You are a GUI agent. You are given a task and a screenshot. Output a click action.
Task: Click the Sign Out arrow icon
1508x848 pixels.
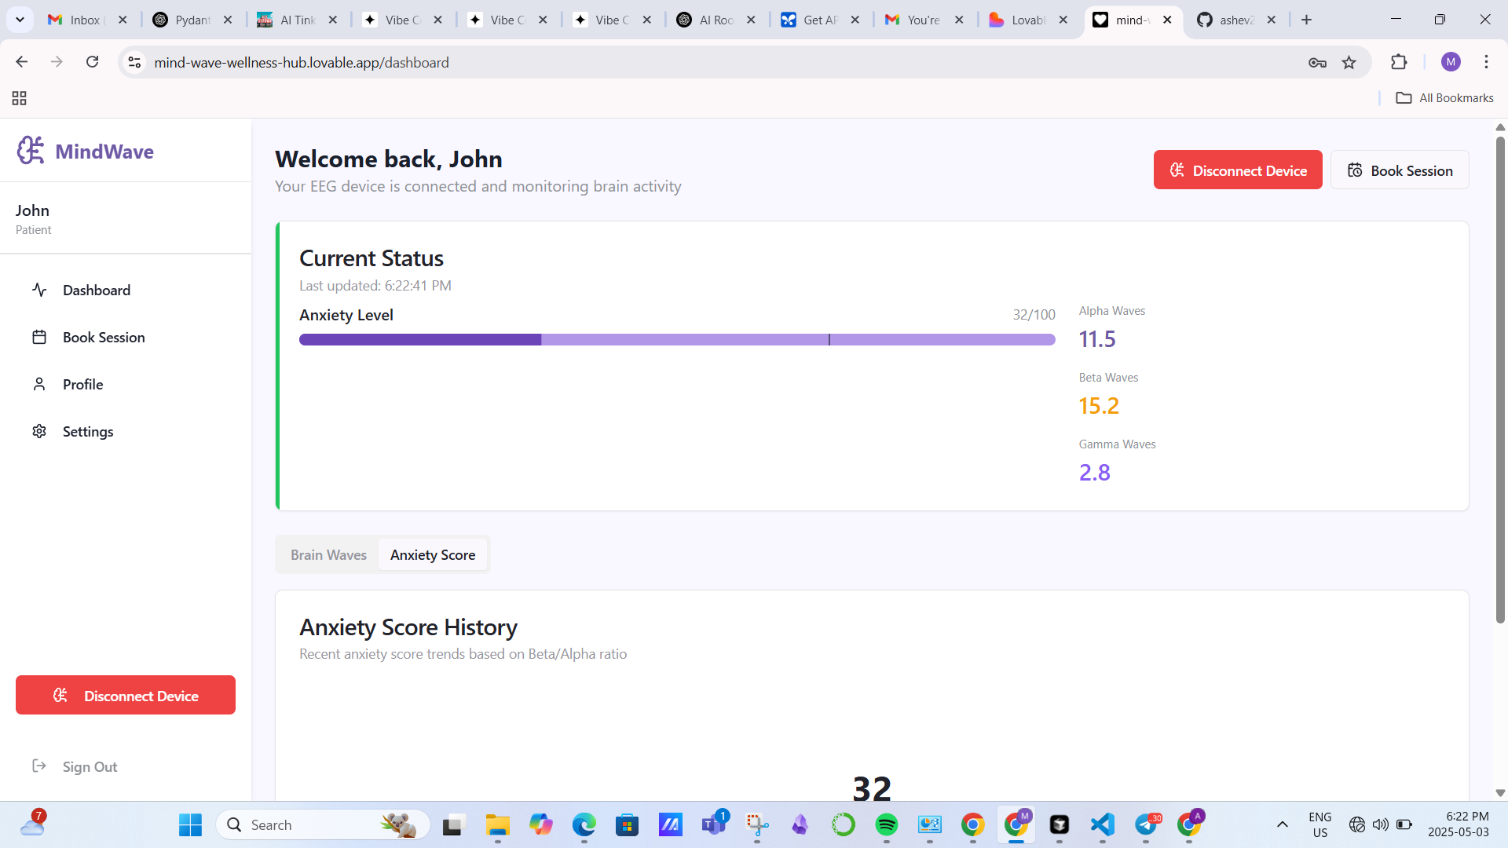(39, 766)
